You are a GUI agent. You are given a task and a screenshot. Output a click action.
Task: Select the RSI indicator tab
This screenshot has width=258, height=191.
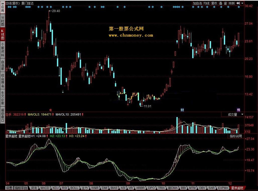pos(64,188)
